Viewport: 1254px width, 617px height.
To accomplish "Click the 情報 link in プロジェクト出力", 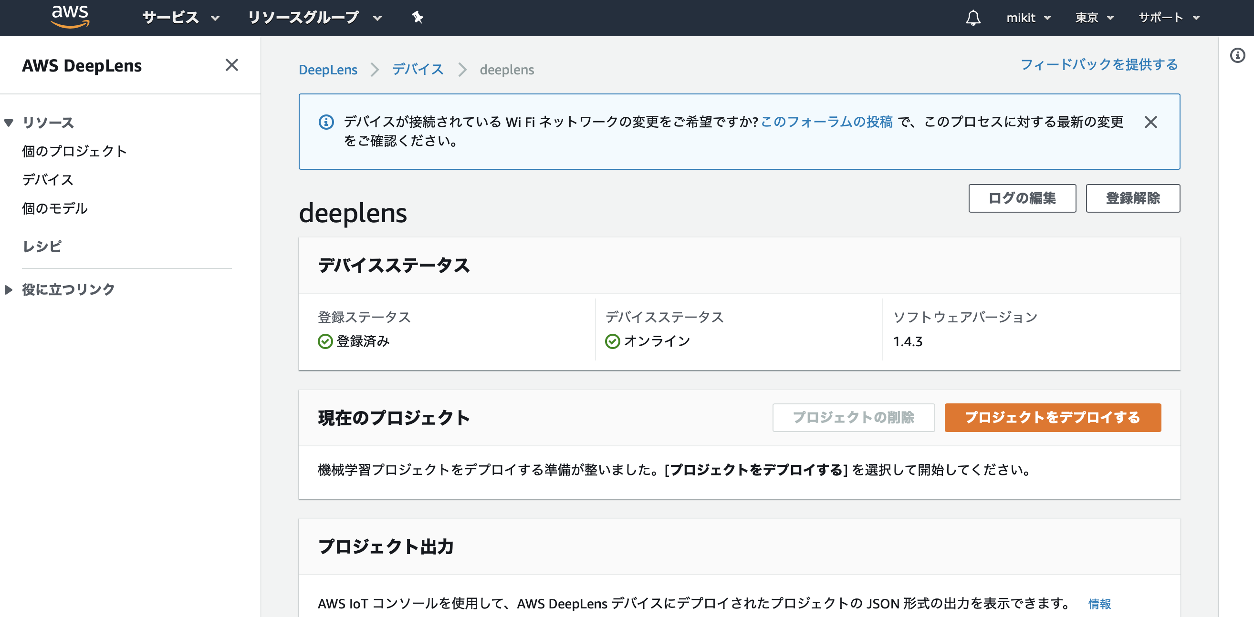I will pos(1099,603).
